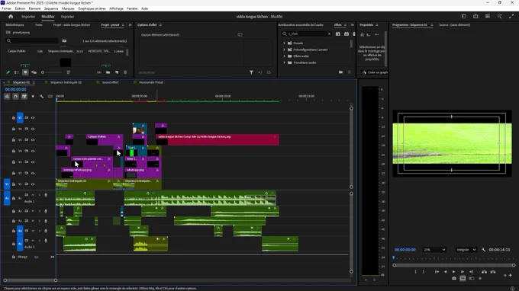Toggle Linked Selection in timeline
Screen dimensions: 519x291
point(24,97)
